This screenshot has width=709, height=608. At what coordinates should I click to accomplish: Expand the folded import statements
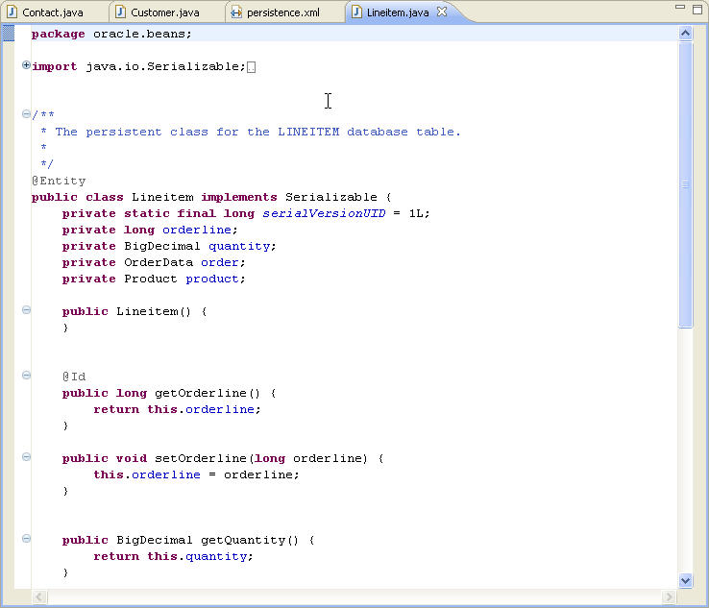point(26,65)
